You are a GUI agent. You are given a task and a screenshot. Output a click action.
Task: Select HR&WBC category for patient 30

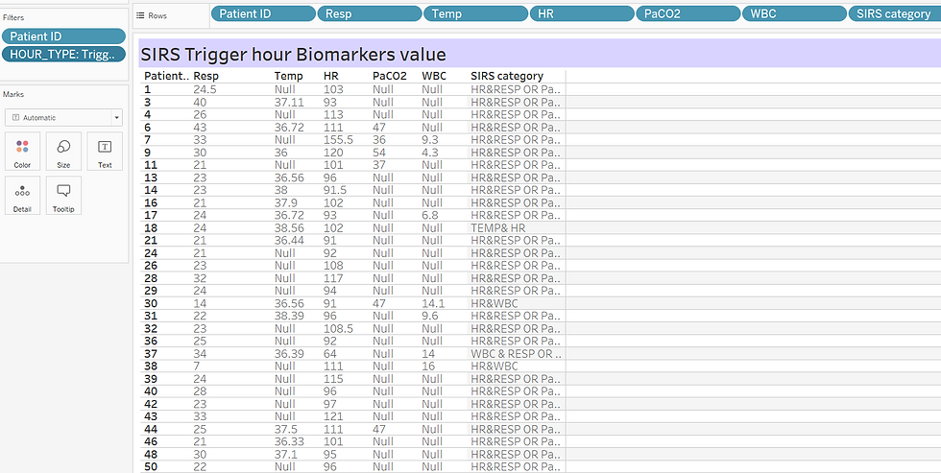[495, 303]
